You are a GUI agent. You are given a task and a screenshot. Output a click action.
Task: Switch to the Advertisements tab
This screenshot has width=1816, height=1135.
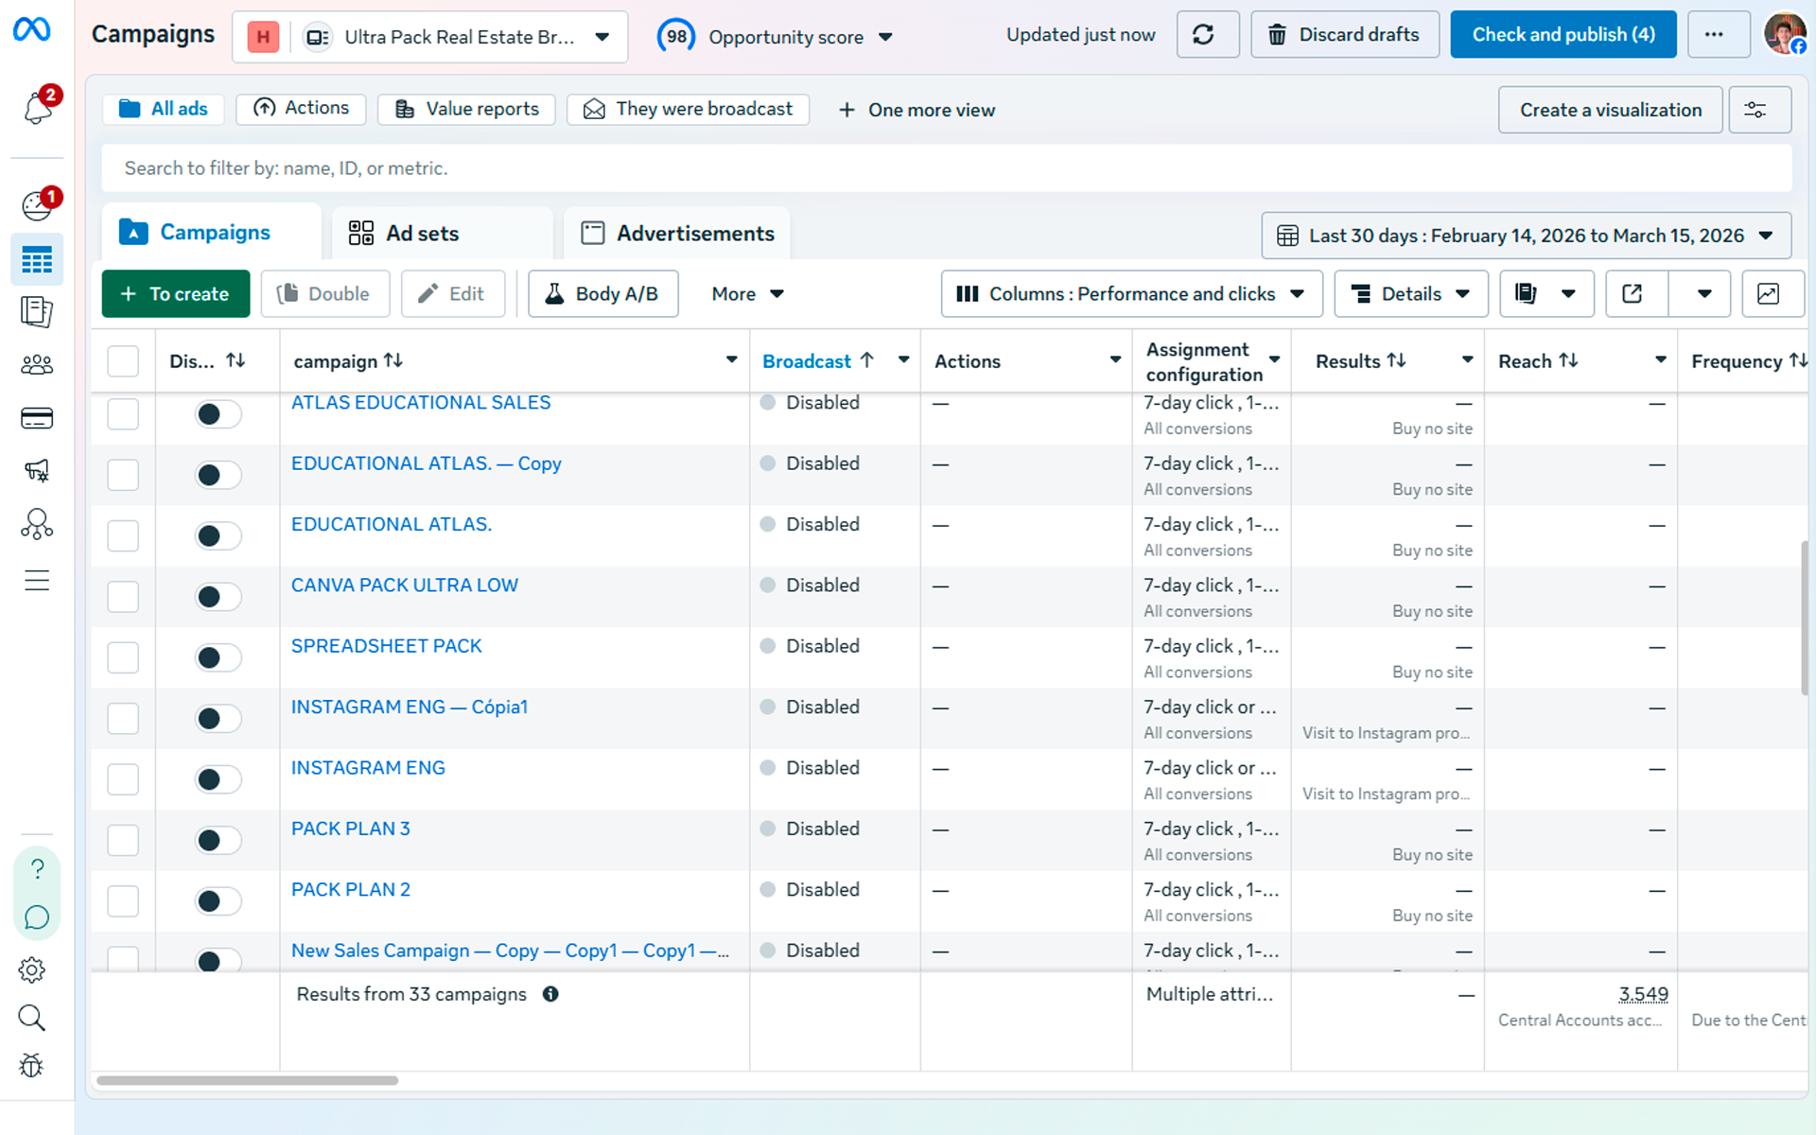click(678, 234)
